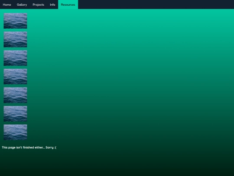Open the fifth water thumbnail
Screen dimensions: 234x176
[x=15, y=95]
